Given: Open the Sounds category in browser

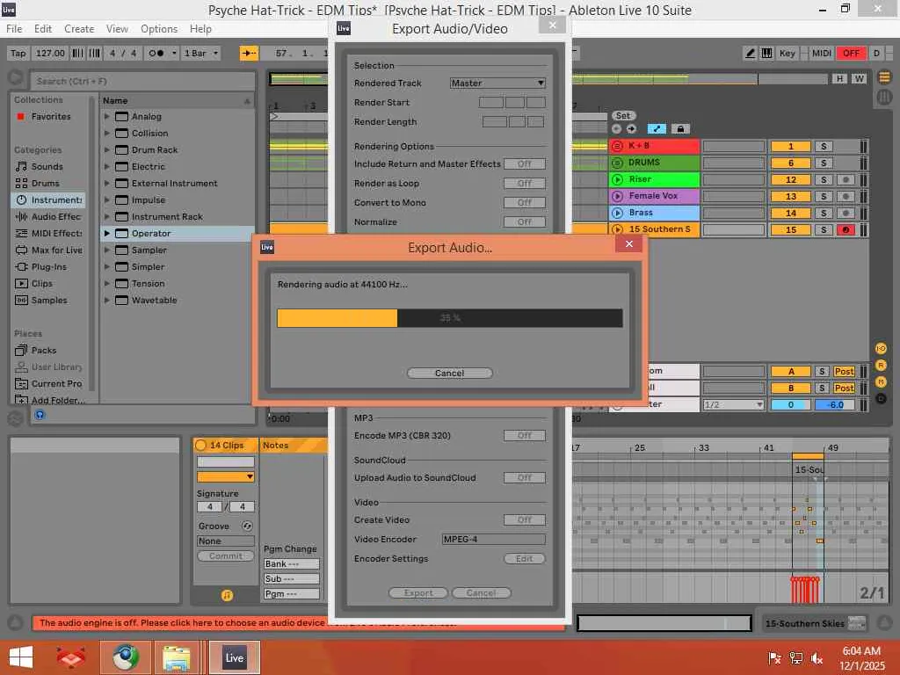Looking at the screenshot, I should click(x=47, y=166).
